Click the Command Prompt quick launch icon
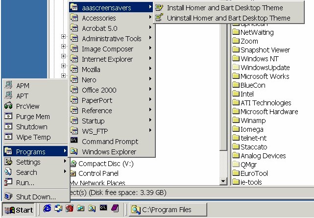The width and height of the screenshot is (314, 218). [103, 208]
